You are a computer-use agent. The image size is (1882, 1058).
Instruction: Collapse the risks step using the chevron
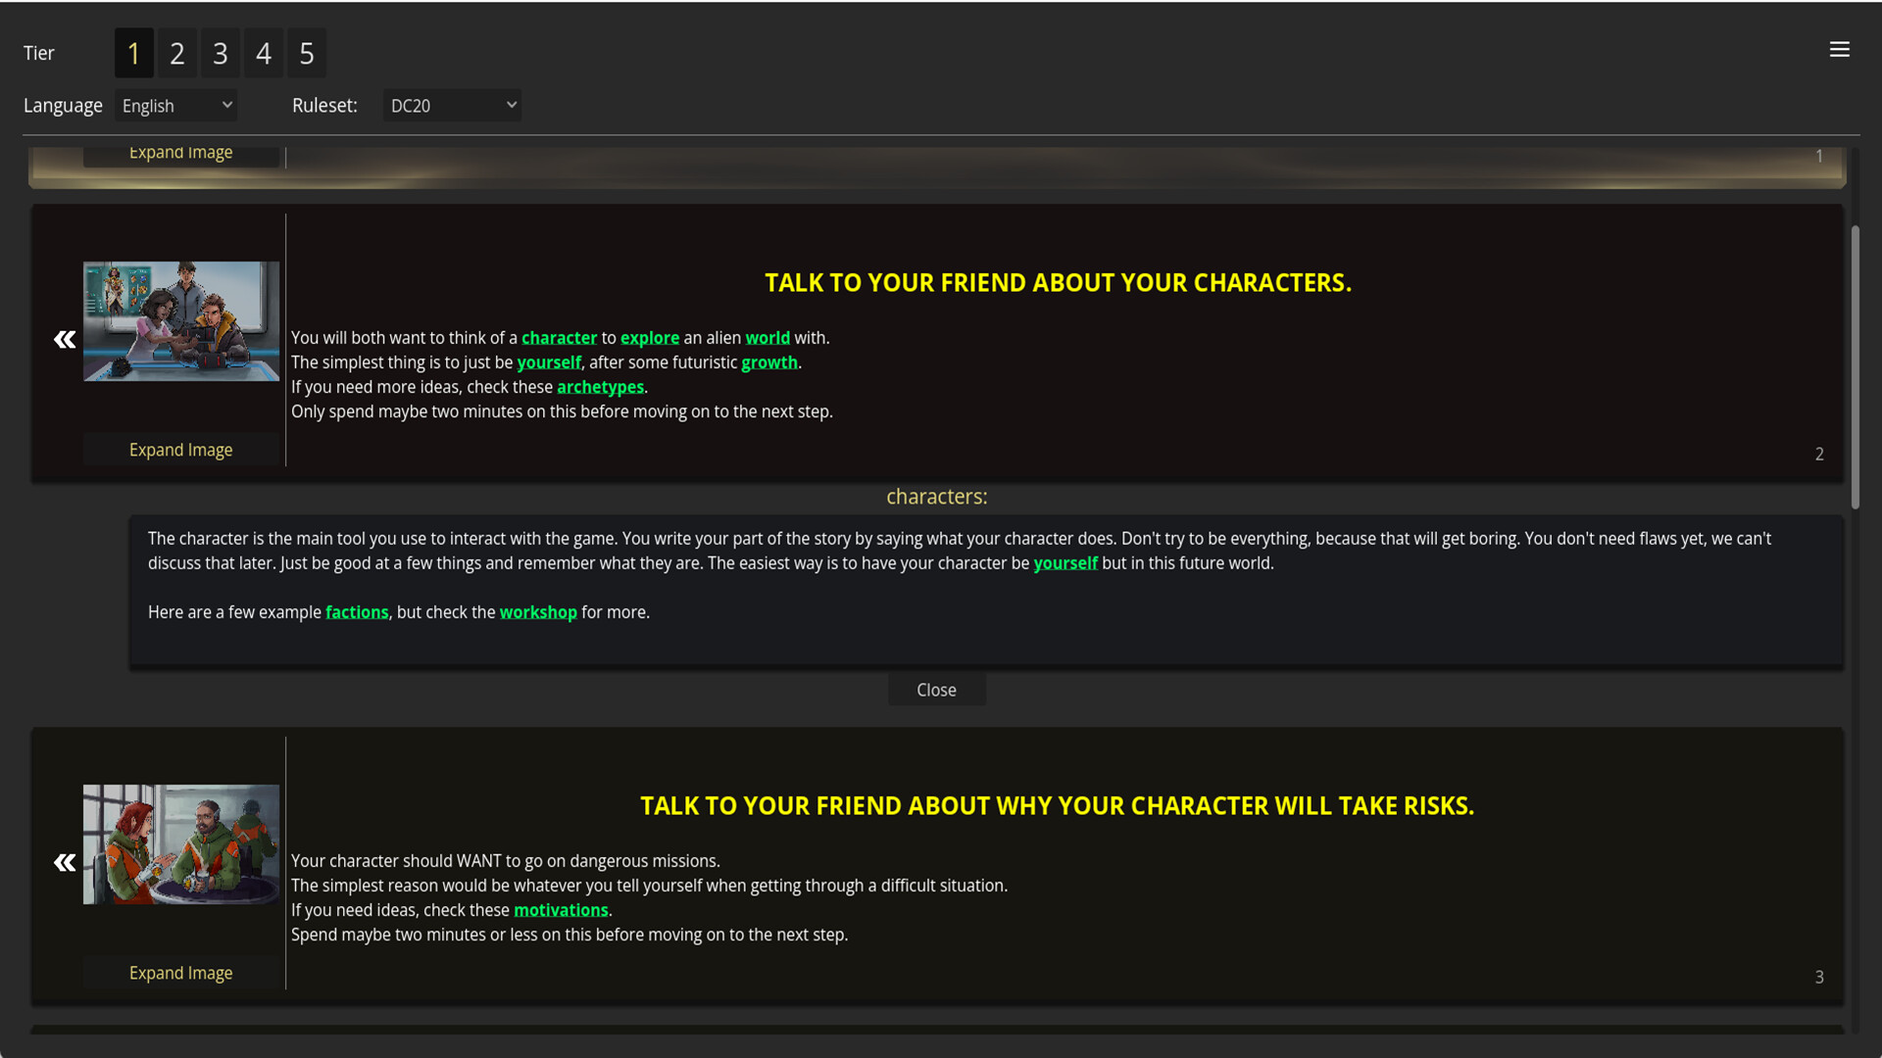(x=63, y=862)
